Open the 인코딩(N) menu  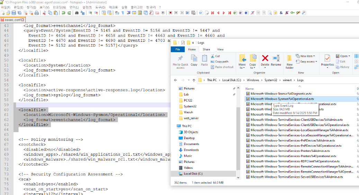[x=59, y=7]
